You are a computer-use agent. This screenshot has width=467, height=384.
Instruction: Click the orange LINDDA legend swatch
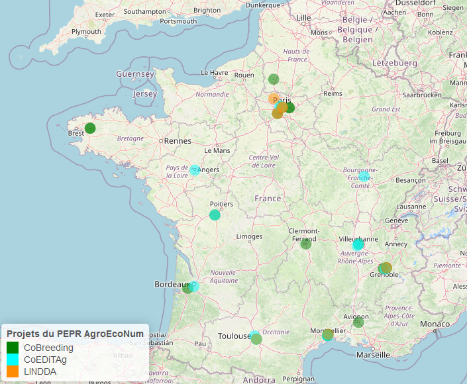pos(13,371)
